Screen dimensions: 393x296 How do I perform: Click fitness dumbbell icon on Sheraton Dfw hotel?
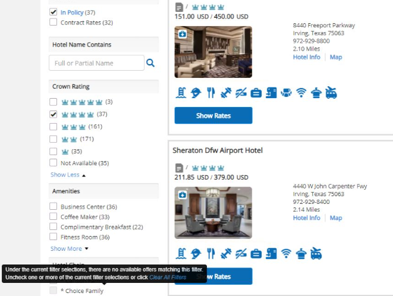pos(226,254)
